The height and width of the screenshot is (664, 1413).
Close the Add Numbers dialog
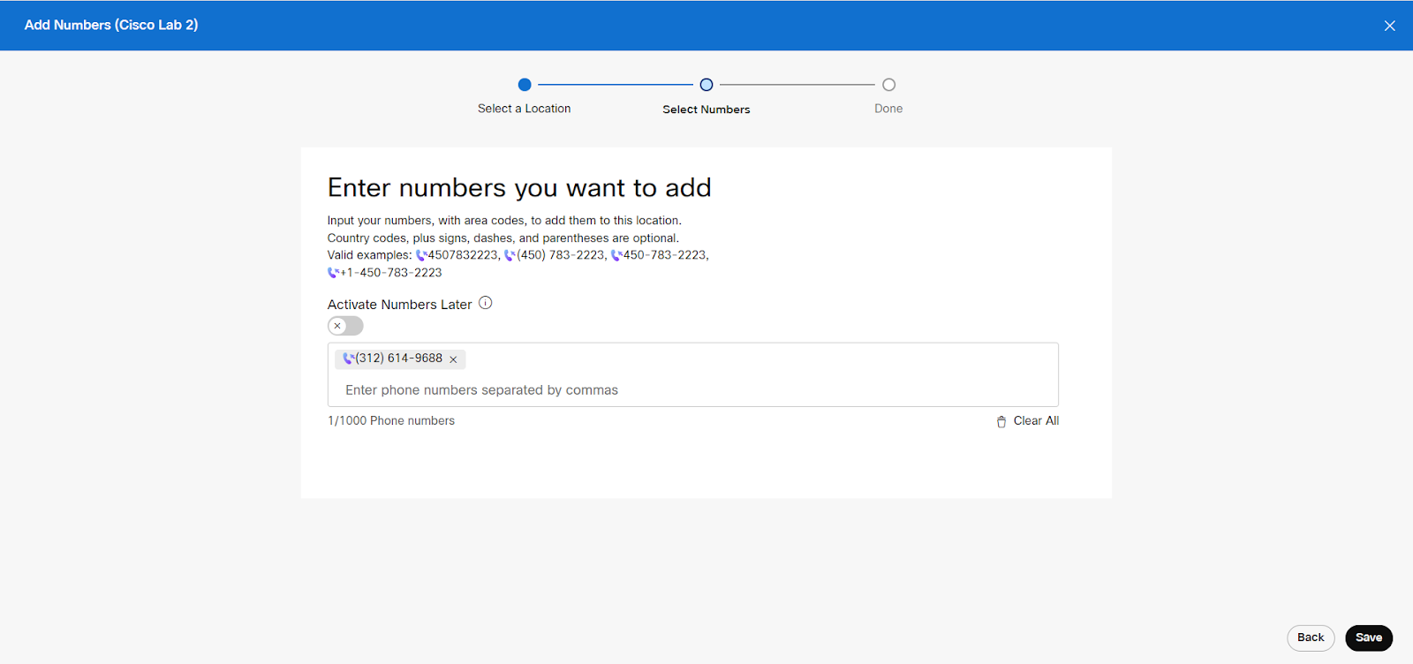pyautogui.click(x=1389, y=26)
